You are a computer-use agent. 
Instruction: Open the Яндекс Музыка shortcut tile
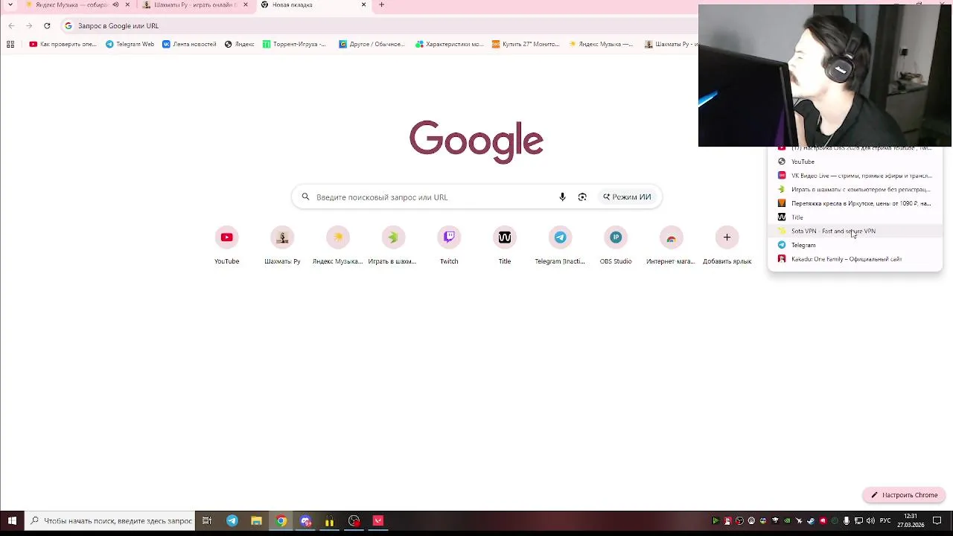tap(337, 246)
